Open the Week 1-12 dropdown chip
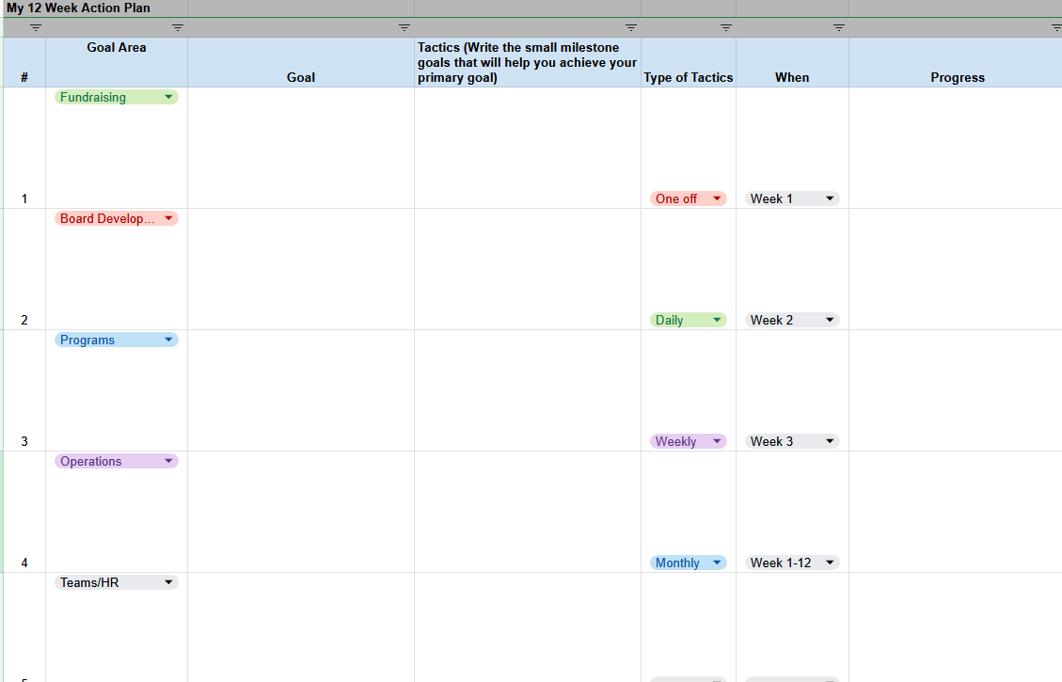Viewport: 1062px width, 682px height. [792, 563]
